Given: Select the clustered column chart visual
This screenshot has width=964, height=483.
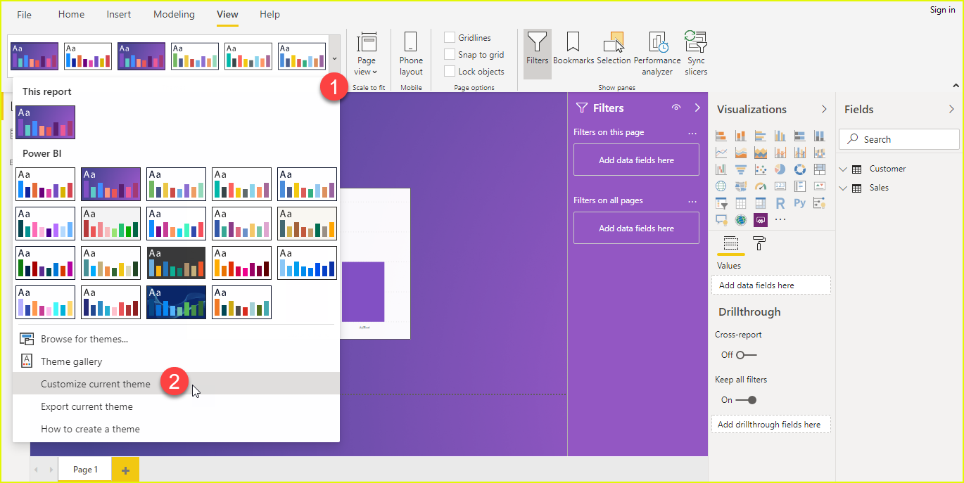Looking at the screenshot, I should click(x=780, y=136).
